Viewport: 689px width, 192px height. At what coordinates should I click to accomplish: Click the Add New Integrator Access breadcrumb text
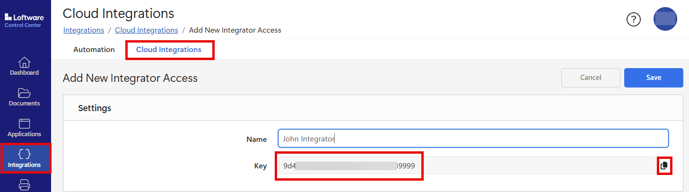click(235, 30)
